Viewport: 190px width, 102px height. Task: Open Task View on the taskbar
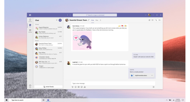click(43, 100)
